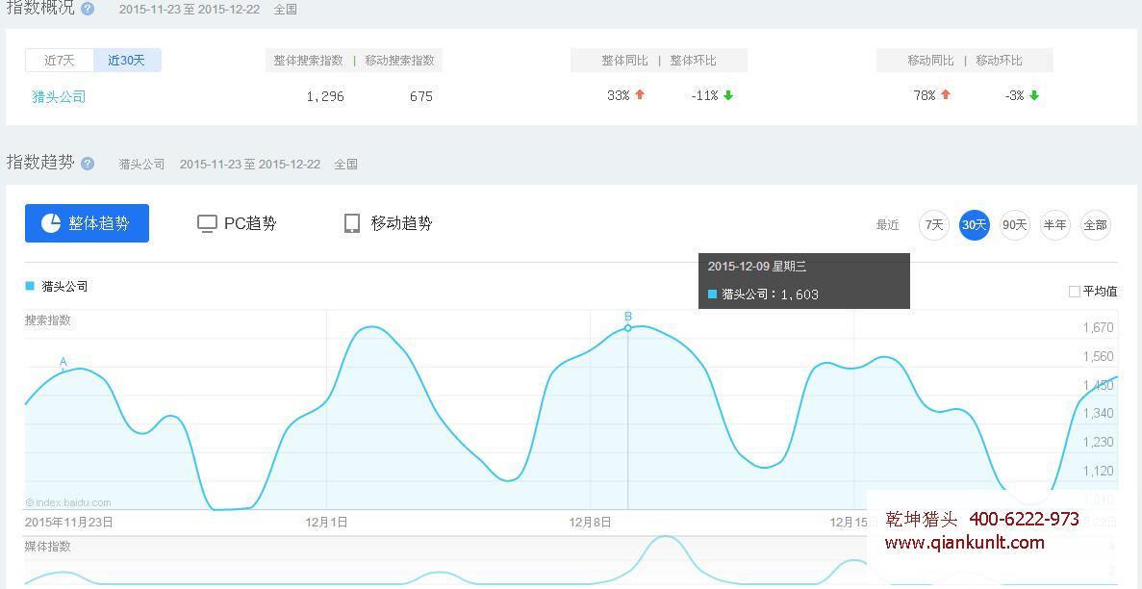Click the help icon beside 指数趋势

tap(88, 164)
